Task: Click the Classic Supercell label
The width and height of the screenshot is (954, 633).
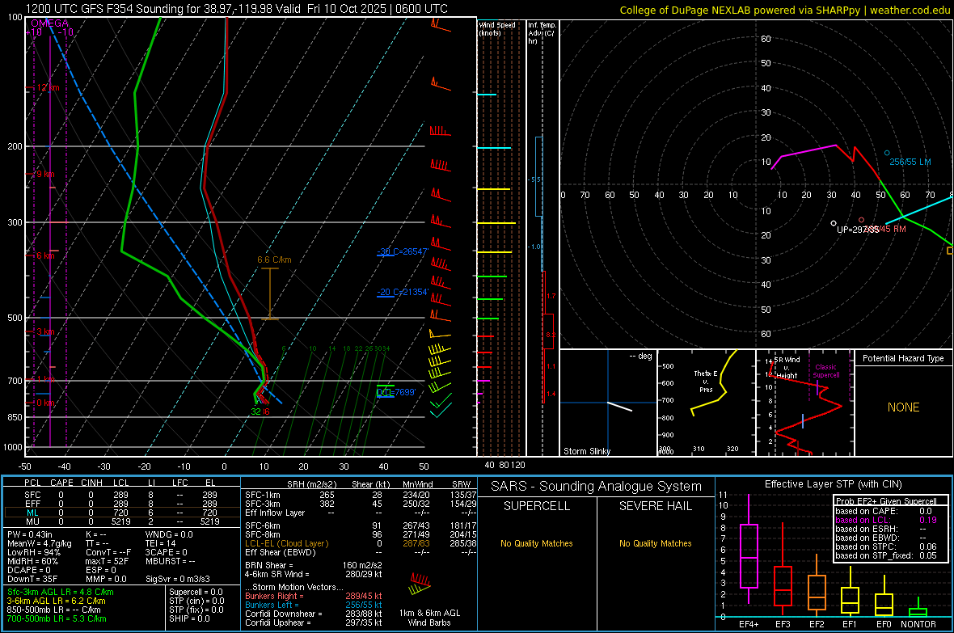Action: click(825, 371)
